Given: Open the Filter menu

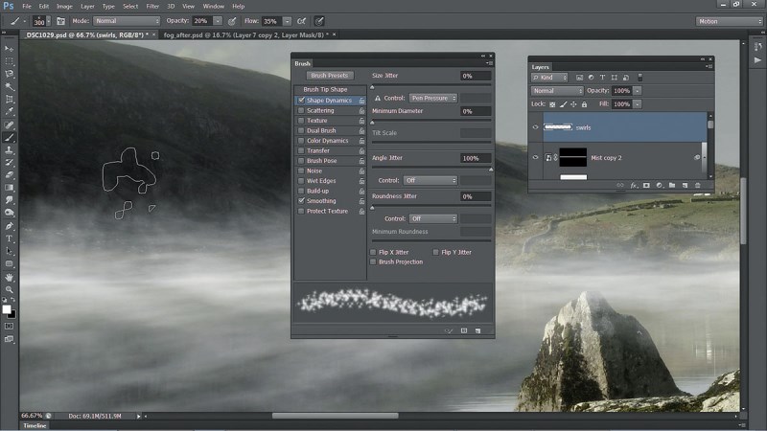Looking at the screenshot, I should [x=152, y=7].
